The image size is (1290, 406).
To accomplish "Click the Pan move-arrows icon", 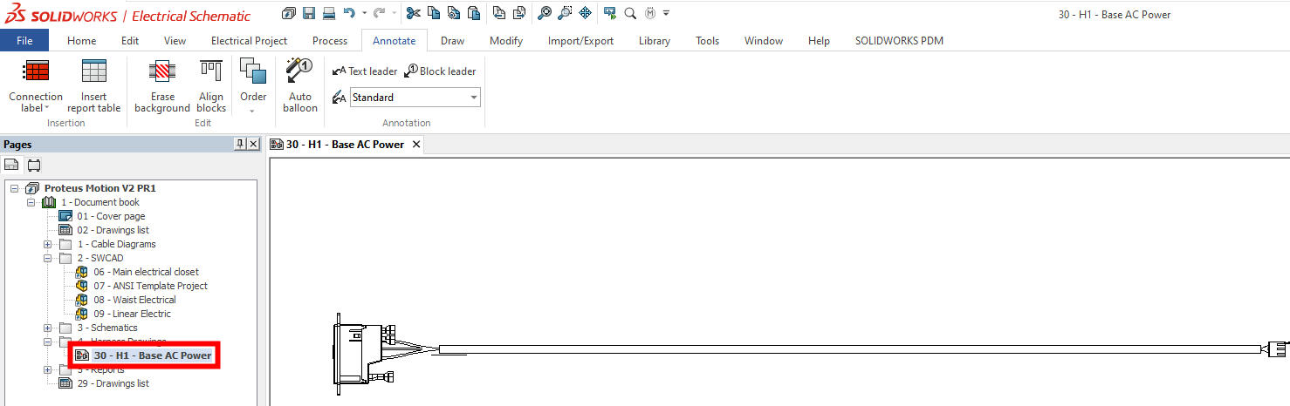I will [585, 13].
